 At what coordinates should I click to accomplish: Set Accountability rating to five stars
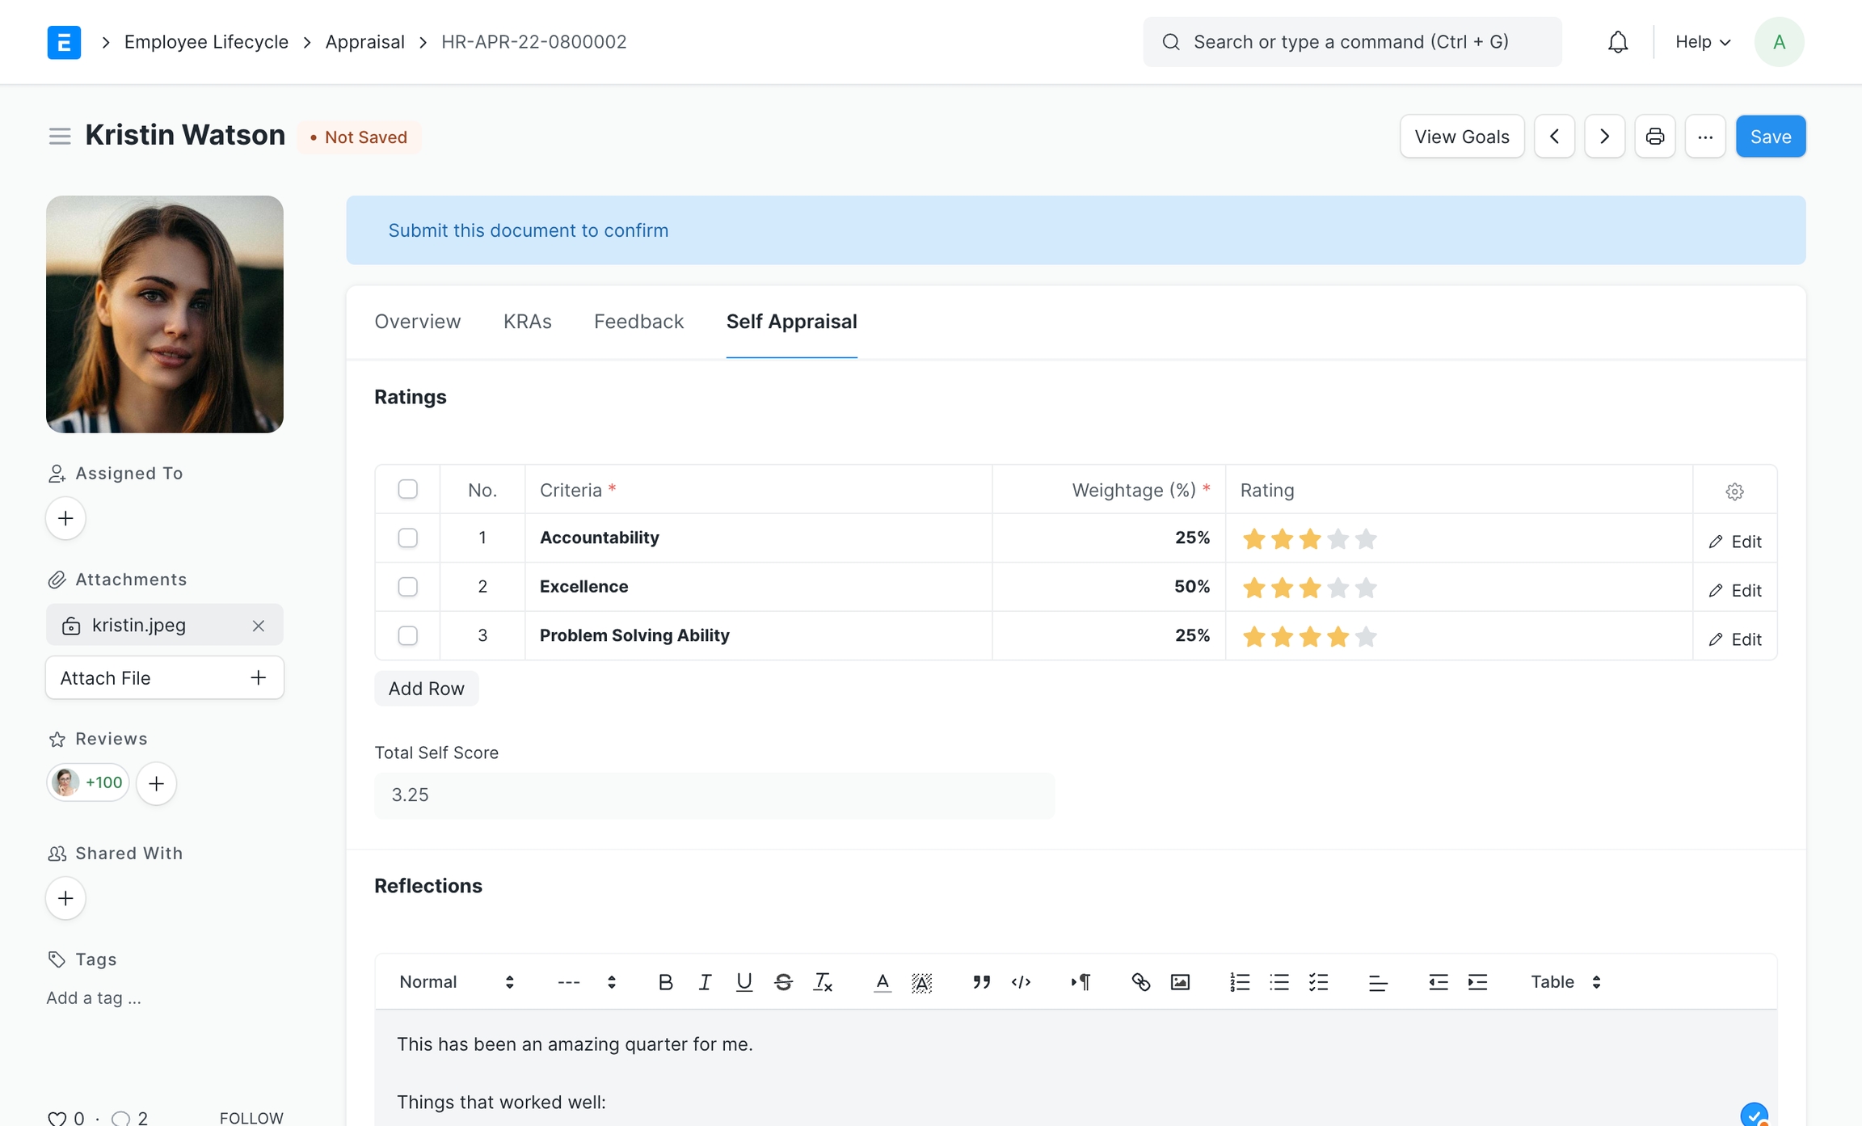tap(1366, 539)
